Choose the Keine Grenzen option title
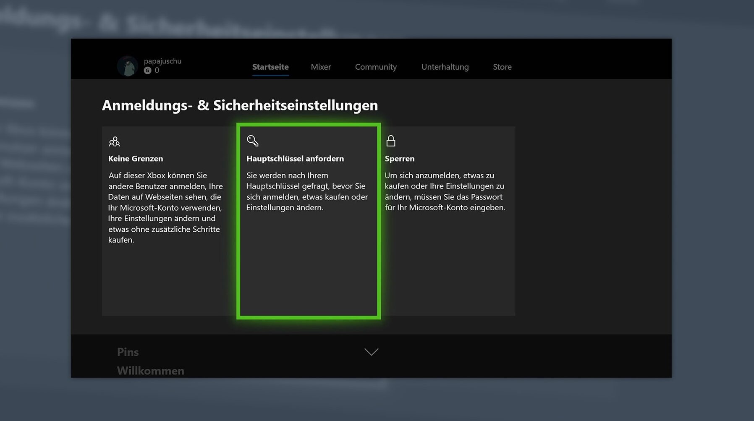The width and height of the screenshot is (754, 421). pyautogui.click(x=136, y=159)
